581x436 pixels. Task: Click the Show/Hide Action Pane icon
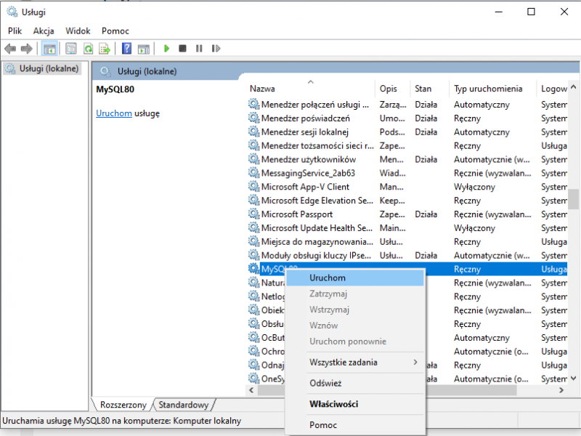[143, 49]
